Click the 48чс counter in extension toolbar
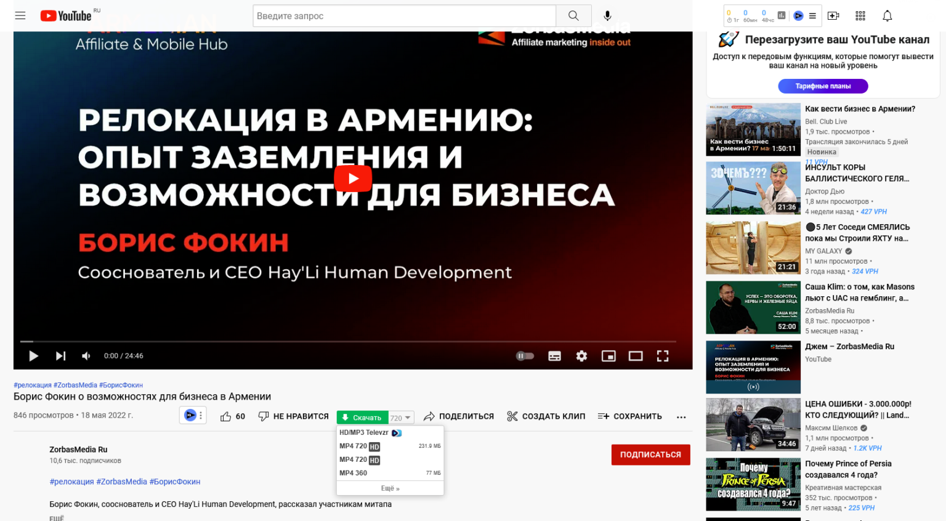 (767, 16)
